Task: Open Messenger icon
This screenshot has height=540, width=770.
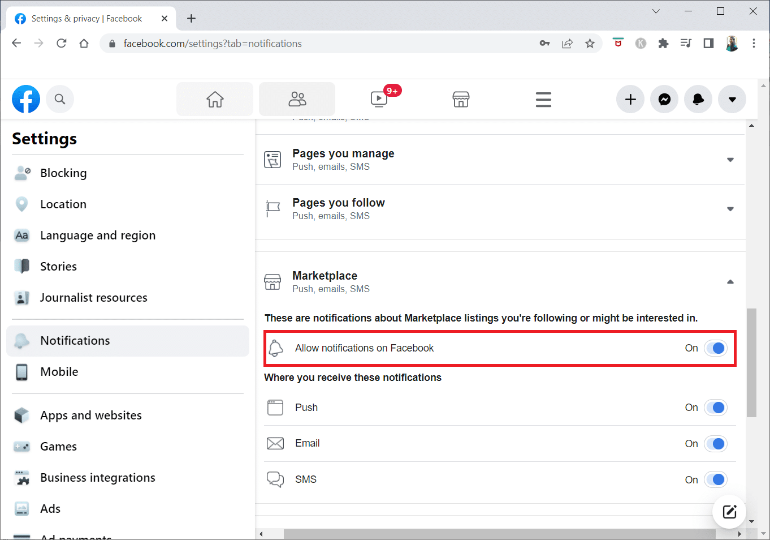Action: [664, 100]
